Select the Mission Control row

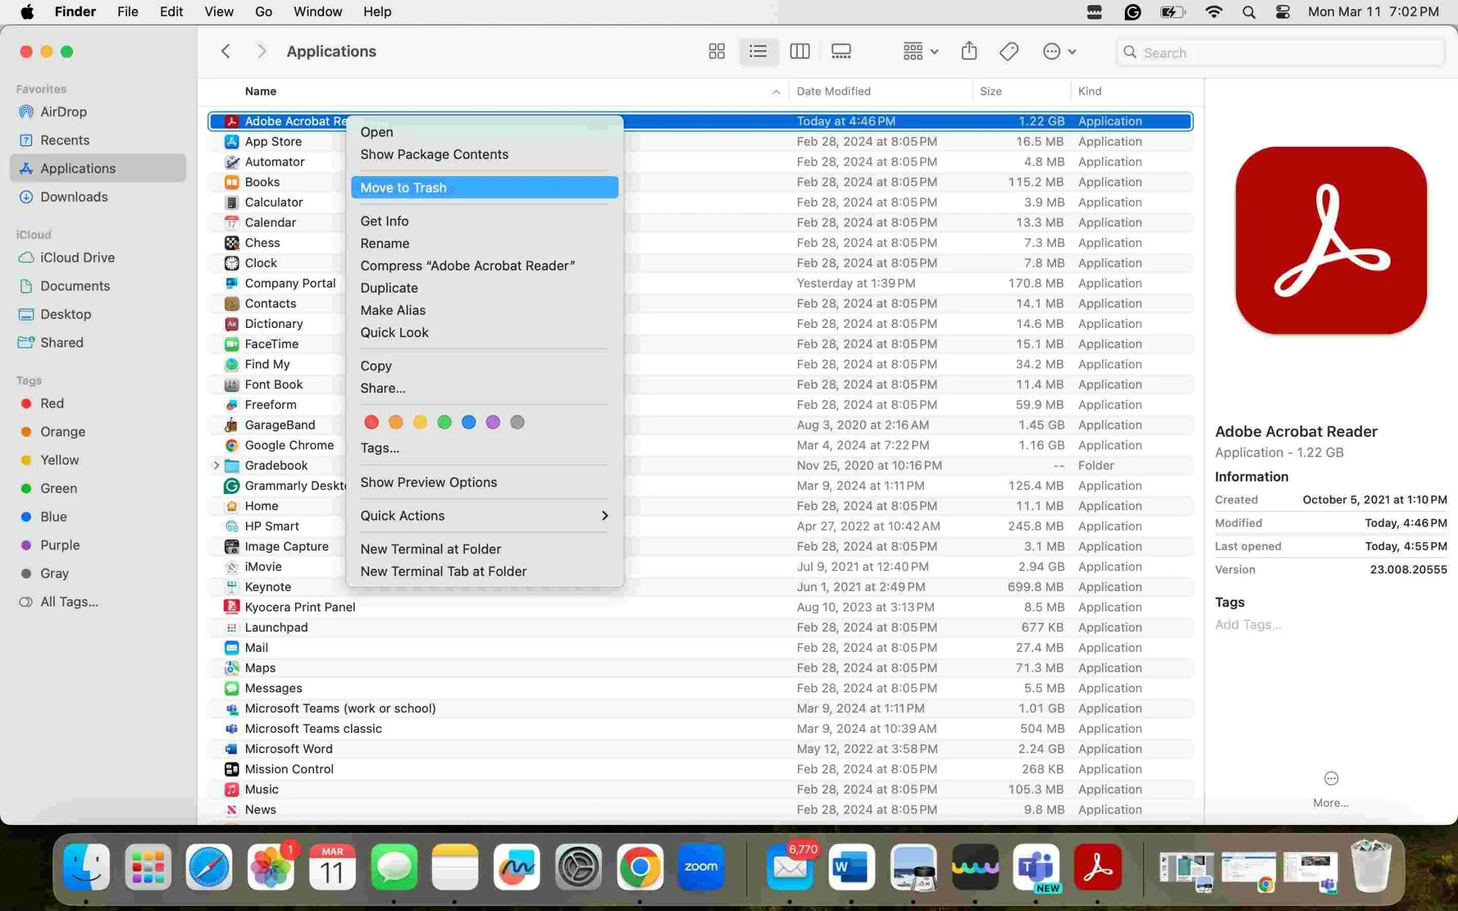click(700, 769)
